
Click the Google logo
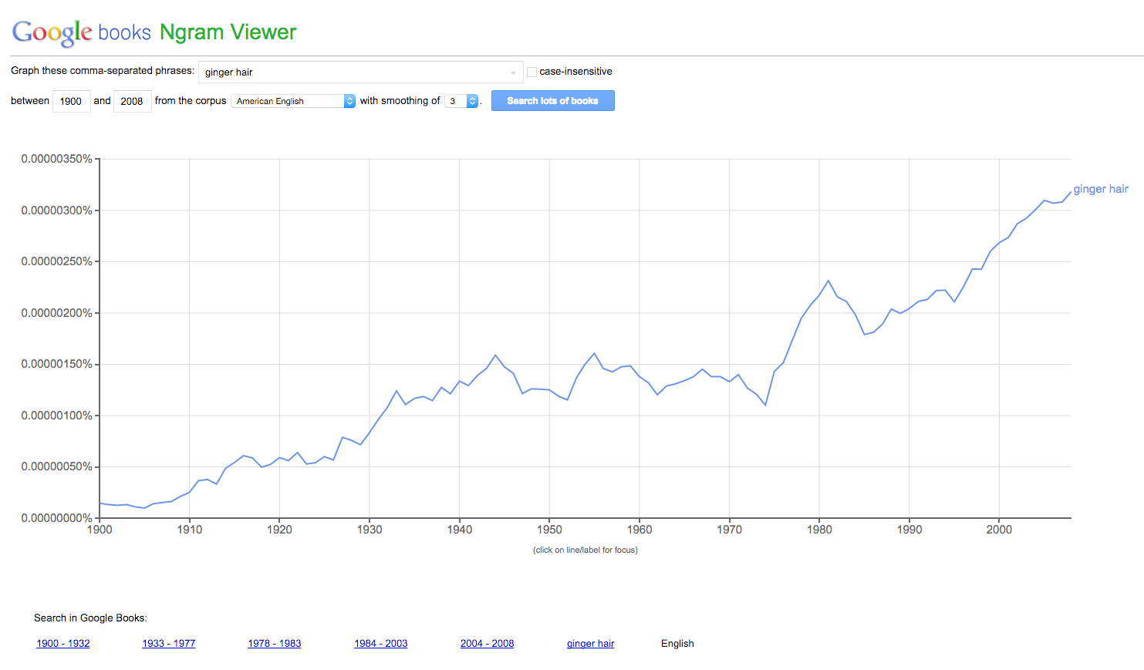tap(52, 32)
